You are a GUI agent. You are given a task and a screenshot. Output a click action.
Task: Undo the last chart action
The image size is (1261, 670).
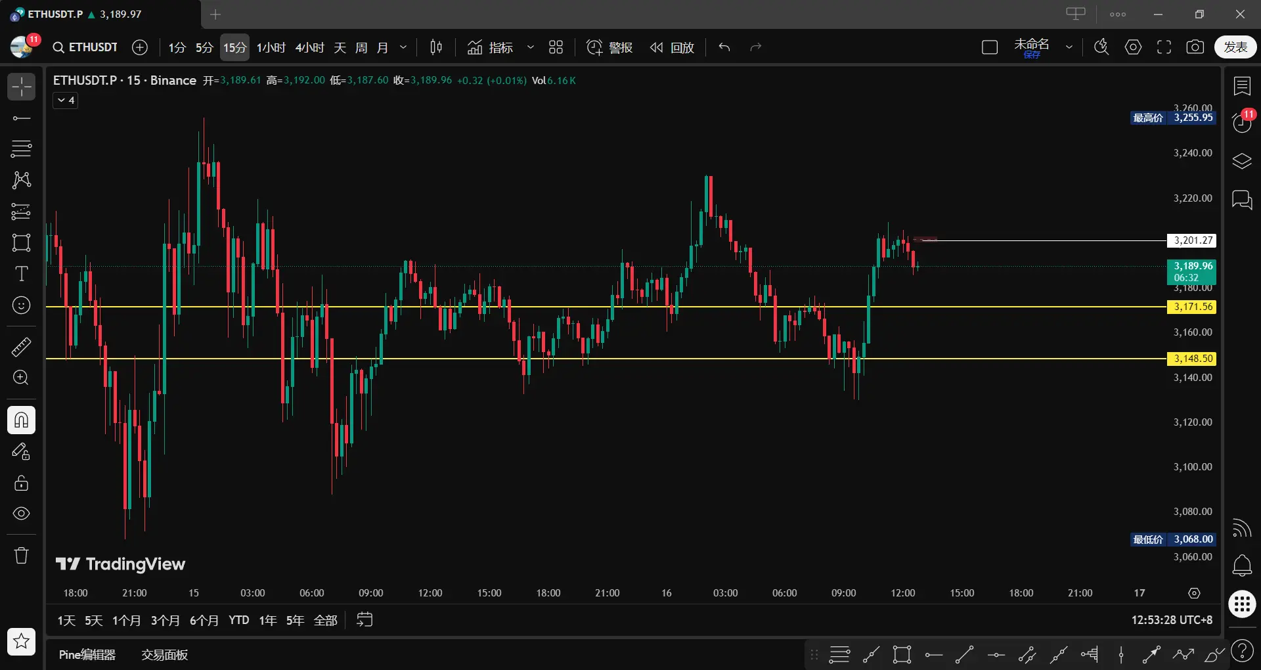tap(724, 47)
